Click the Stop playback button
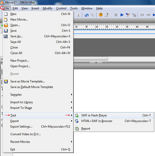Image resolution: width=155 pixels, height=156 pixels. pos(116,15)
